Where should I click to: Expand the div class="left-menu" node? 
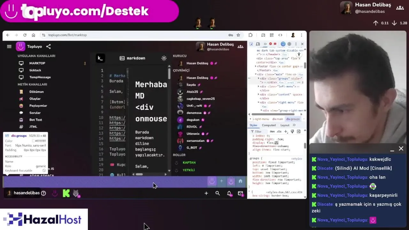[259, 87]
